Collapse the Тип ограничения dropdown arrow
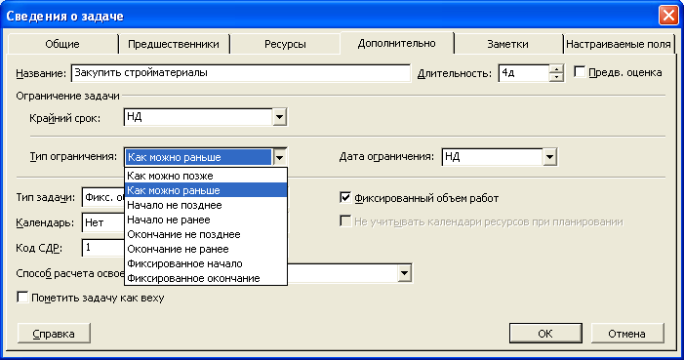 point(279,157)
